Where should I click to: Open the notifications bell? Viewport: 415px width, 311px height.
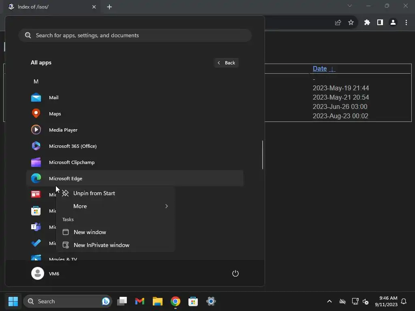point(404,301)
